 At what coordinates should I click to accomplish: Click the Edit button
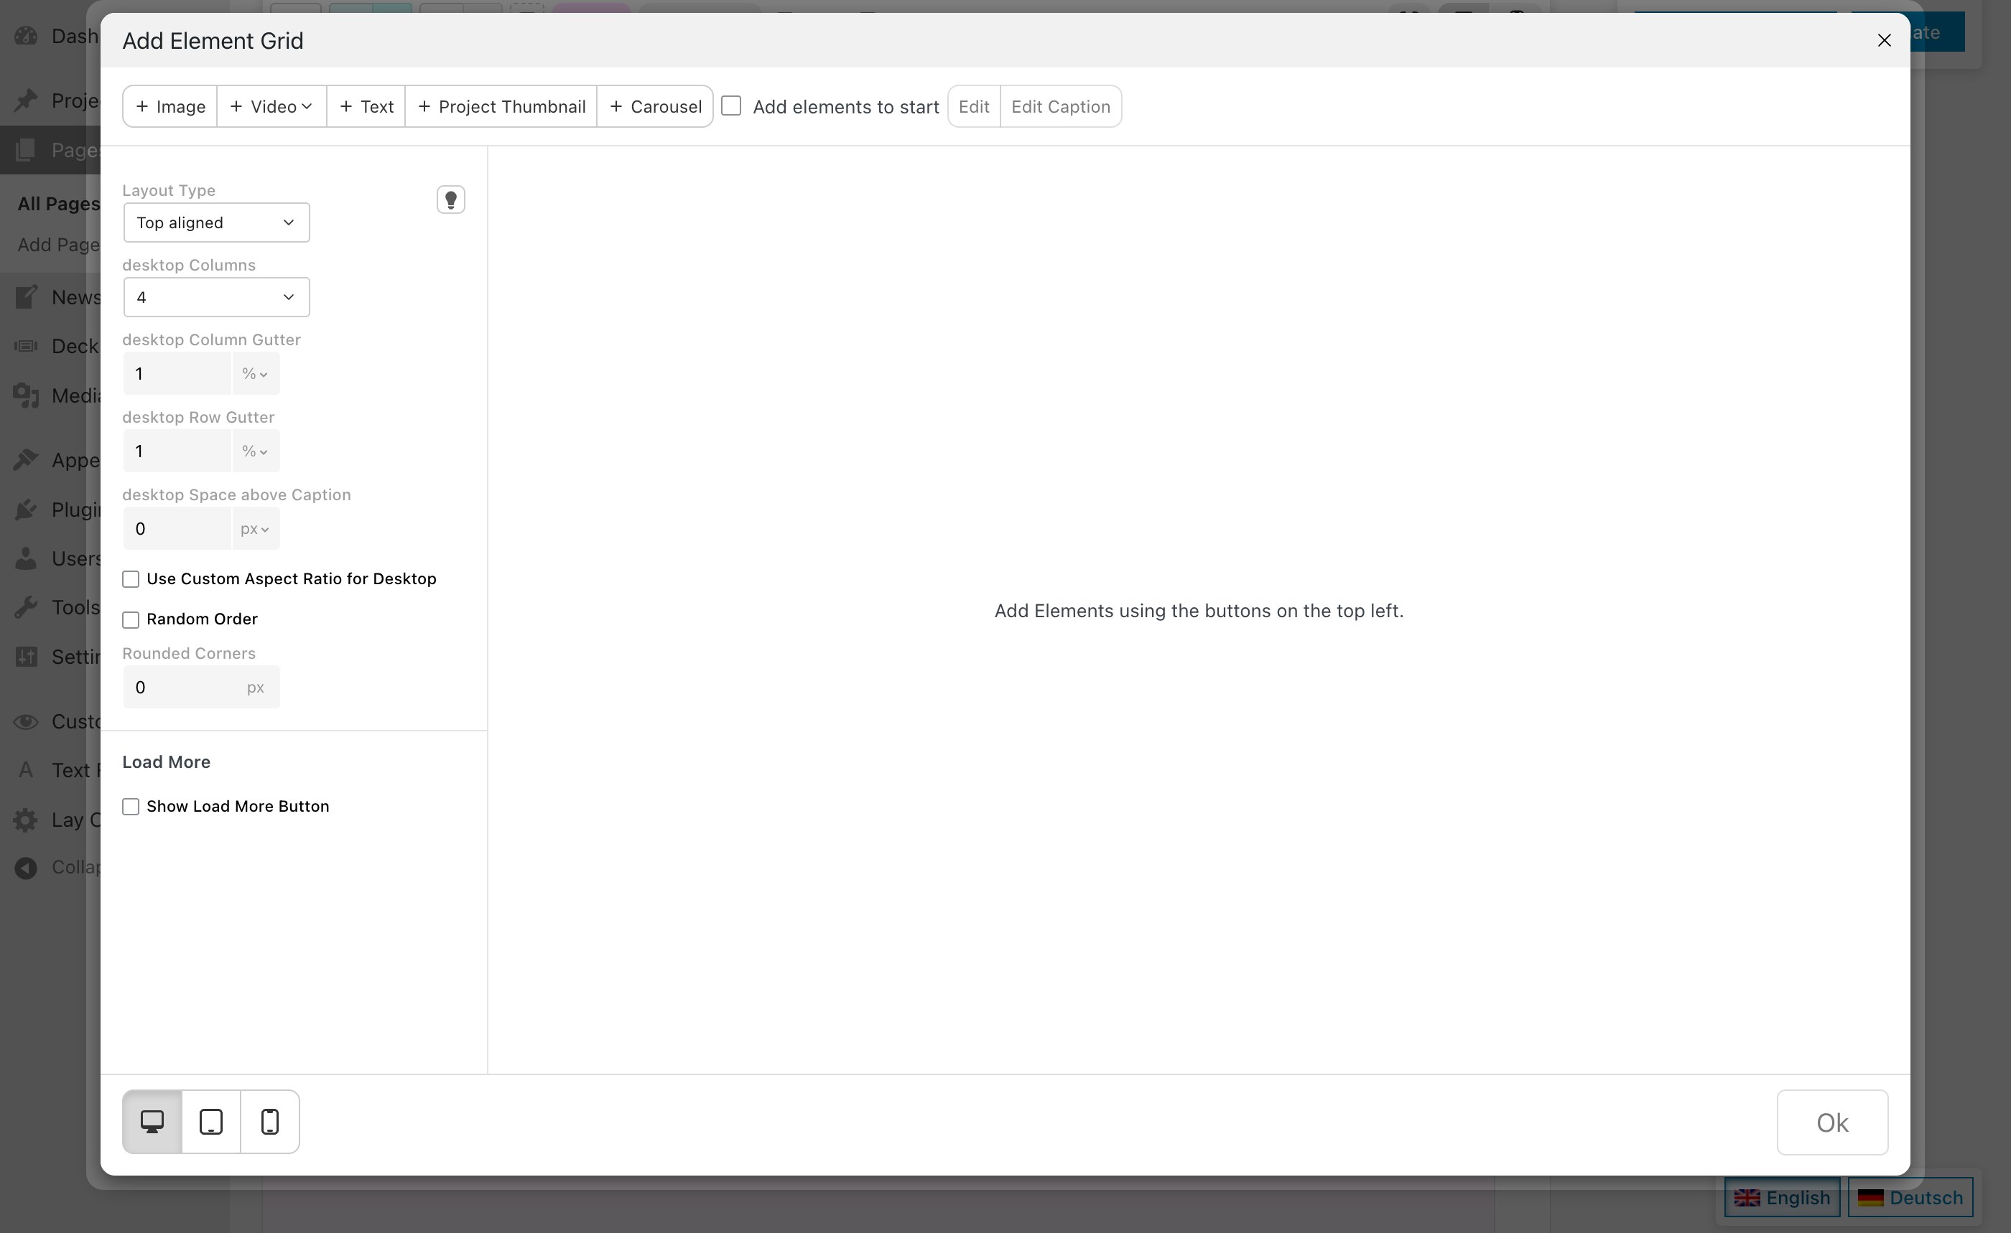pyautogui.click(x=974, y=106)
